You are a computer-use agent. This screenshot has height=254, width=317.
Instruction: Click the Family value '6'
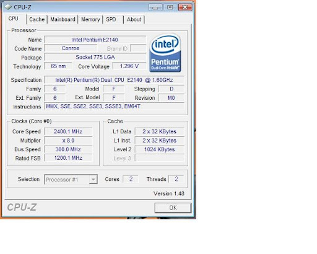[55, 89]
